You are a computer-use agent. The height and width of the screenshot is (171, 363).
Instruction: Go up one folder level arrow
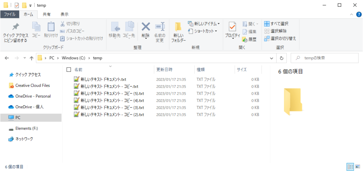(32, 58)
